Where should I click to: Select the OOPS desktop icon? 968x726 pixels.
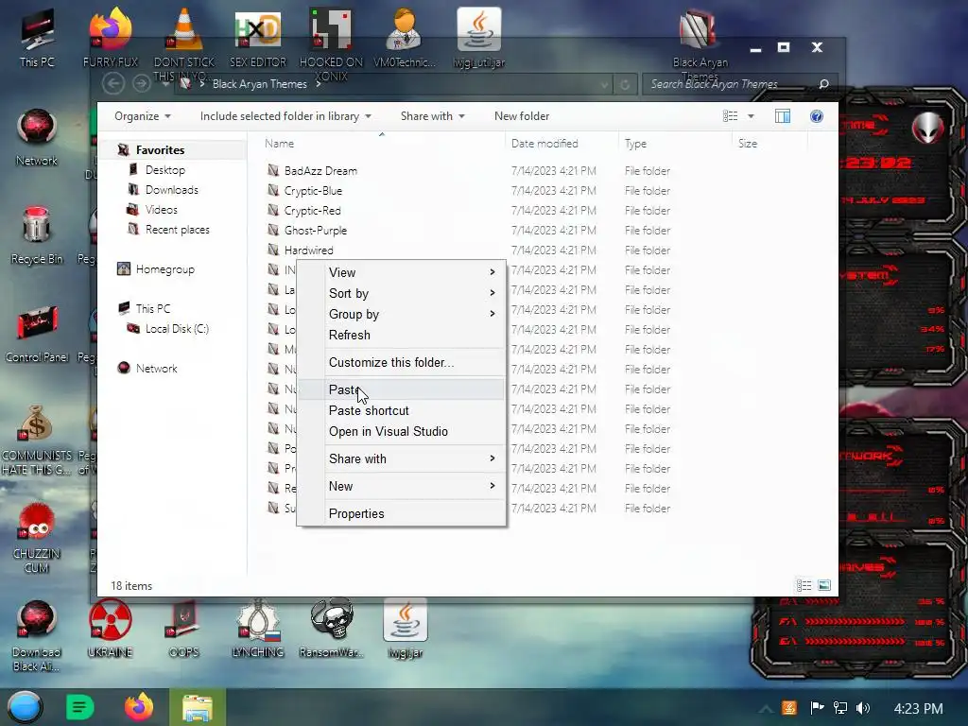click(x=184, y=629)
